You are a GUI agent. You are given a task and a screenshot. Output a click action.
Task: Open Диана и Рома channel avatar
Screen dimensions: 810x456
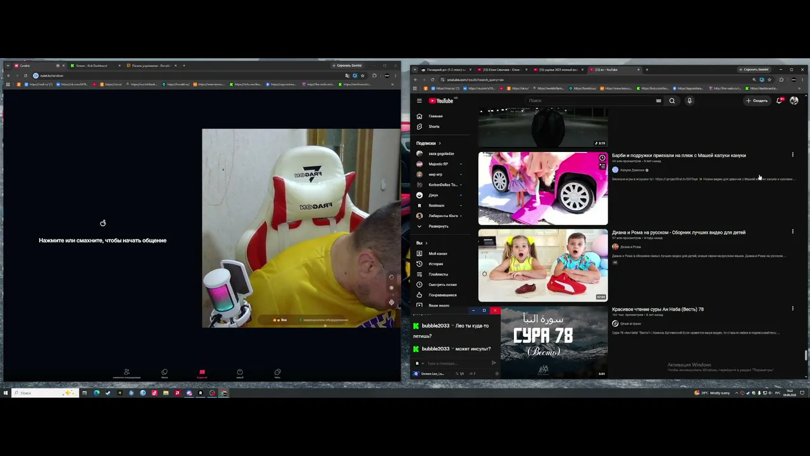tap(615, 247)
